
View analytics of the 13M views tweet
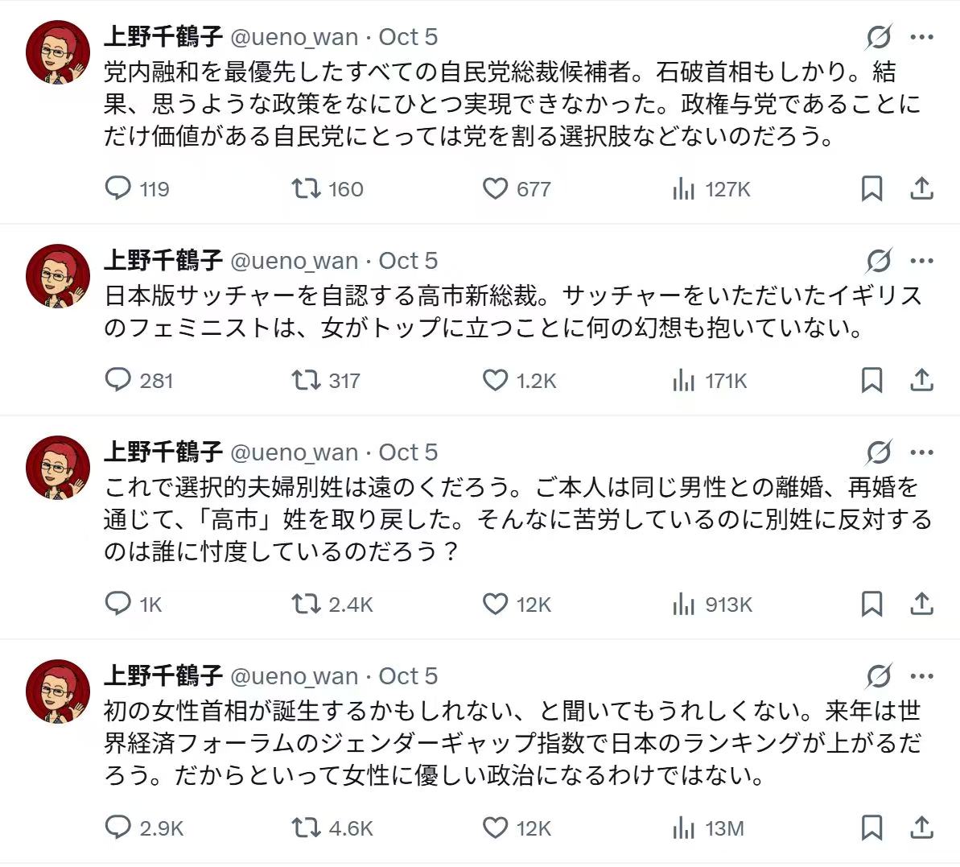pyautogui.click(x=683, y=828)
